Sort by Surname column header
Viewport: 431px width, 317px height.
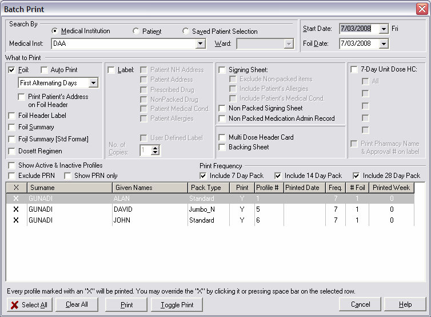(x=69, y=188)
